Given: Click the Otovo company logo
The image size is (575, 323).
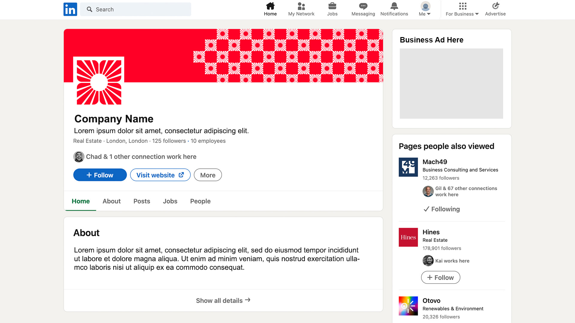Looking at the screenshot, I should click(x=408, y=306).
